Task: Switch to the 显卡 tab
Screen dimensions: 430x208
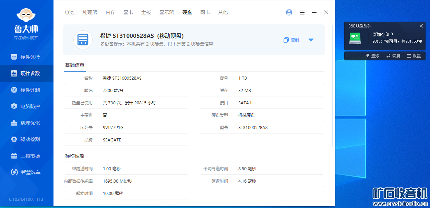Action: 128,12
